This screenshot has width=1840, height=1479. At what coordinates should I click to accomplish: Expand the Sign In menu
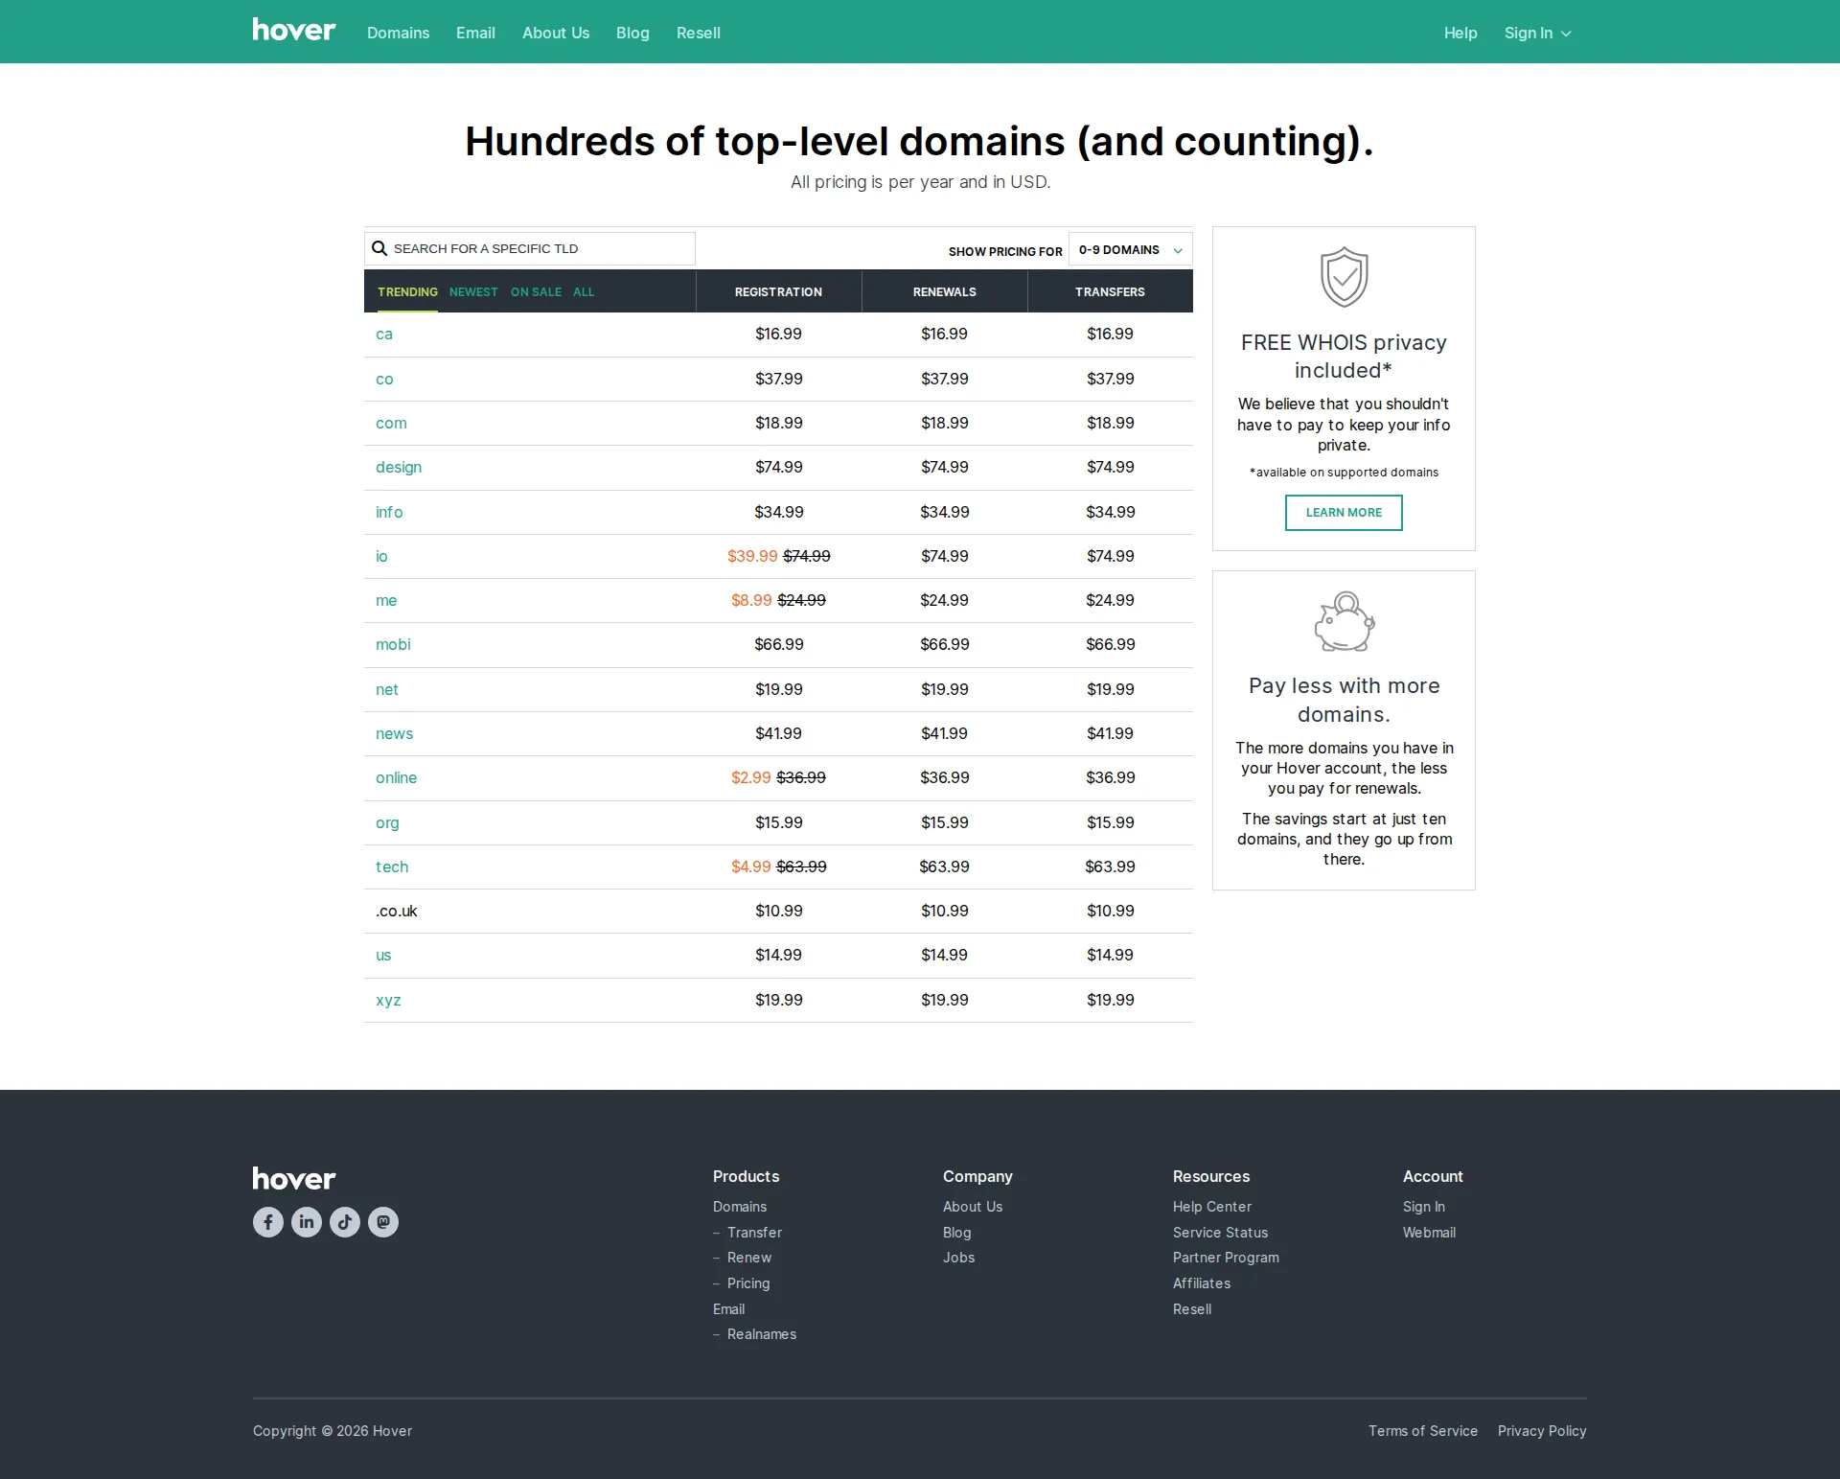[1537, 33]
